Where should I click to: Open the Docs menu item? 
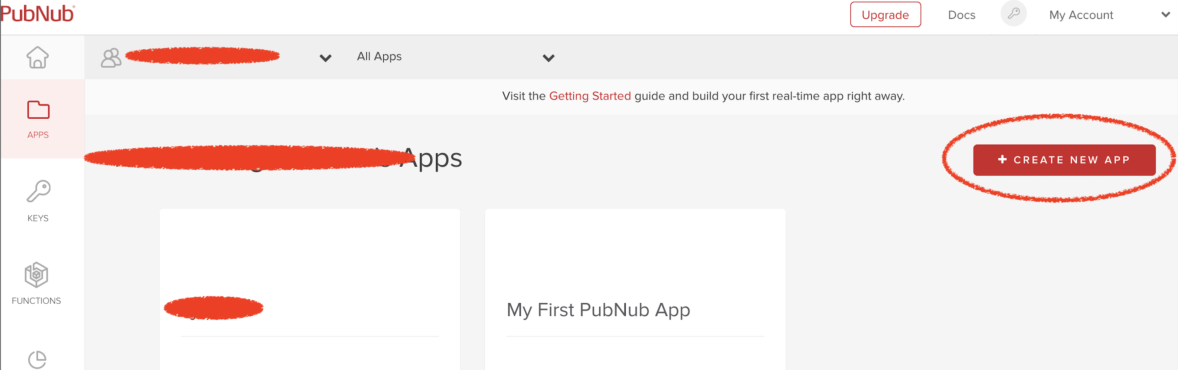961,15
